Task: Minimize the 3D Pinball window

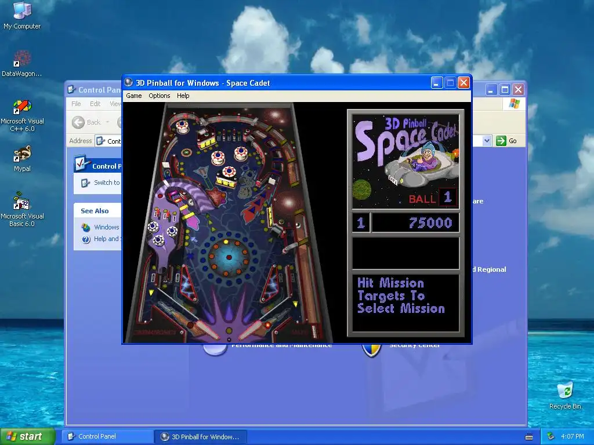Action: 437,82
